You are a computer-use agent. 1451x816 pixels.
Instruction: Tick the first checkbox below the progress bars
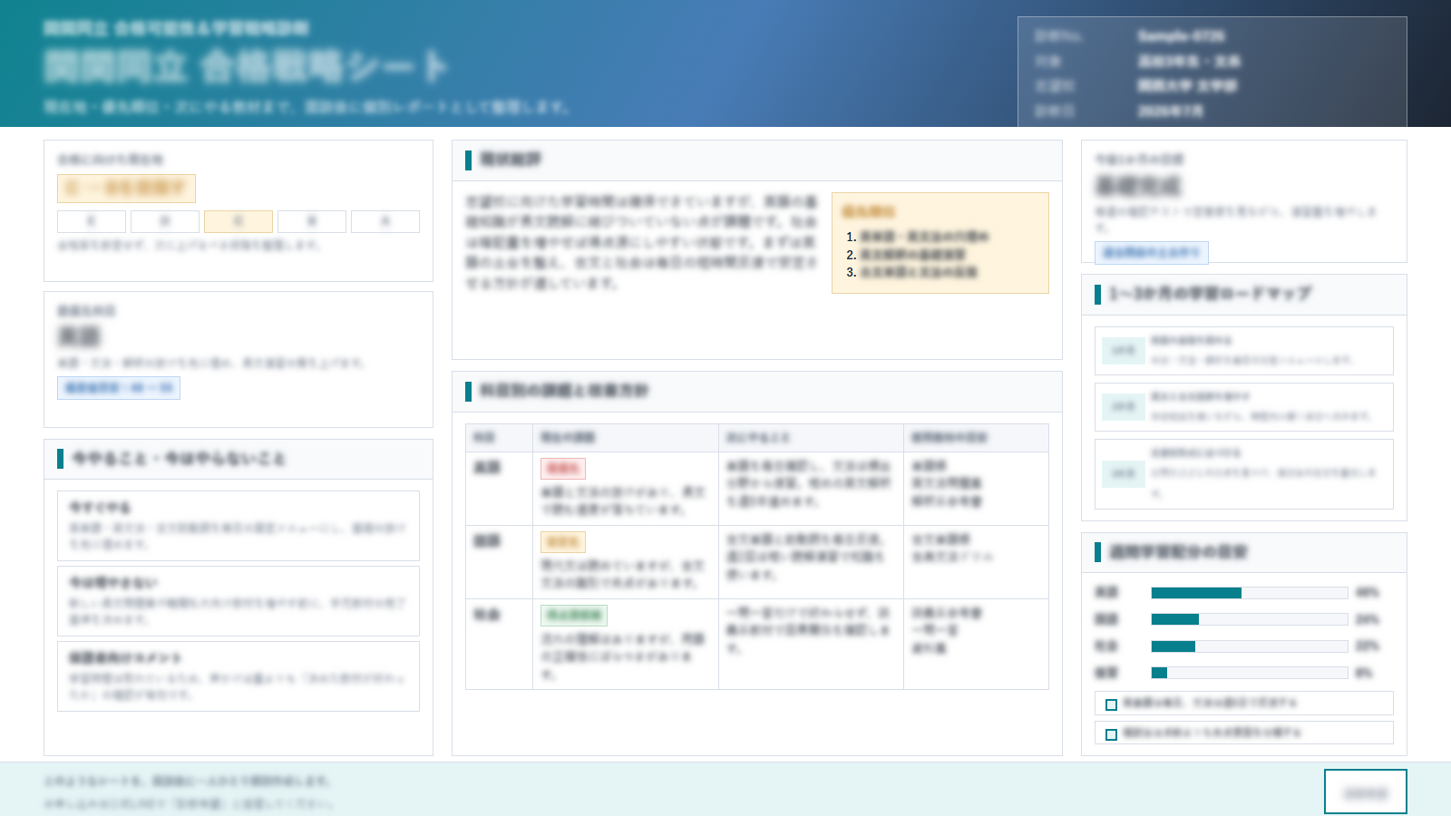coord(1111,704)
